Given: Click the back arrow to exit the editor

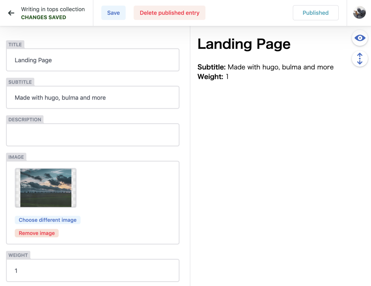Looking at the screenshot, I should [x=11, y=13].
